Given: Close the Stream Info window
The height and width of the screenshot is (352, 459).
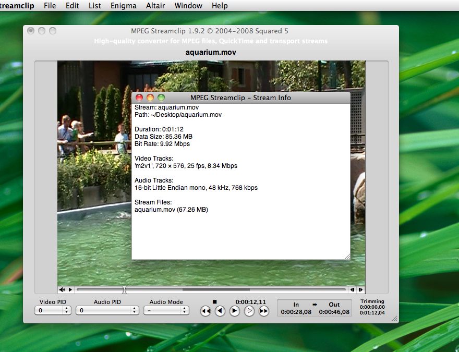Looking at the screenshot, I should 139,98.
